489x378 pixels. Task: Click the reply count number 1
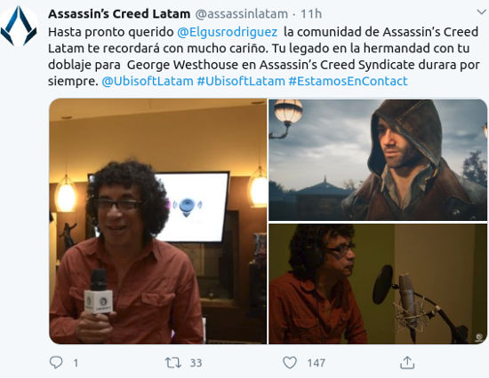point(76,363)
